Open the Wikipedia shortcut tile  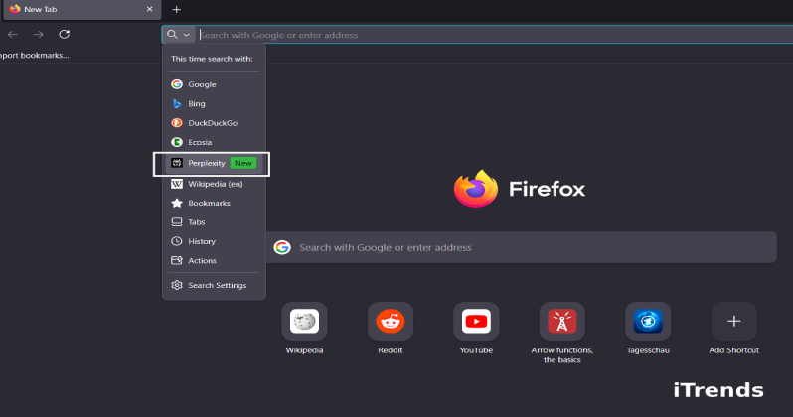[304, 322]
